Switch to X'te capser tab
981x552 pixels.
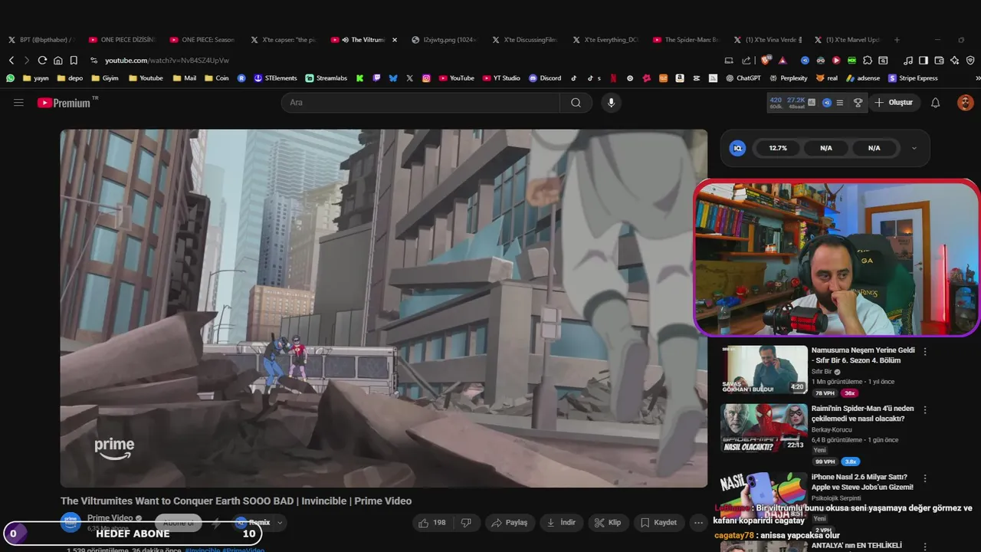pos(284,40)
